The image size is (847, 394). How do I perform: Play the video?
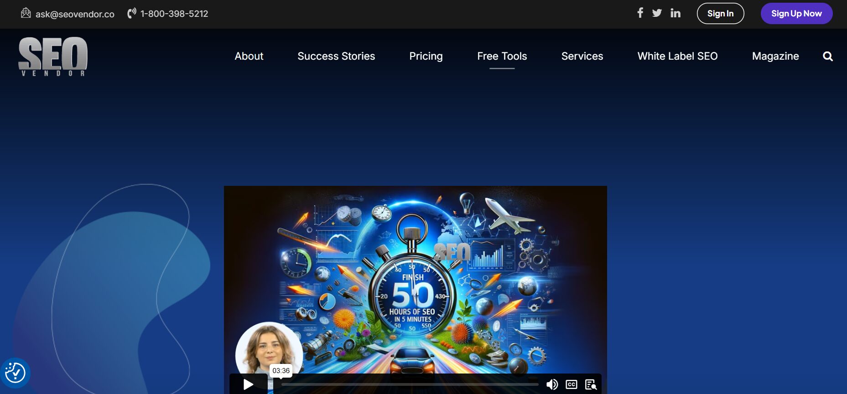(248, 384)
